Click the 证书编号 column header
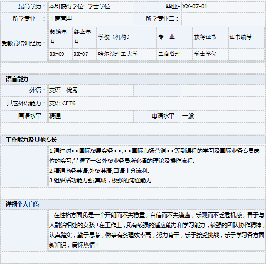The height and width of the screenshot is (264, 266). [x=240, y=37]
